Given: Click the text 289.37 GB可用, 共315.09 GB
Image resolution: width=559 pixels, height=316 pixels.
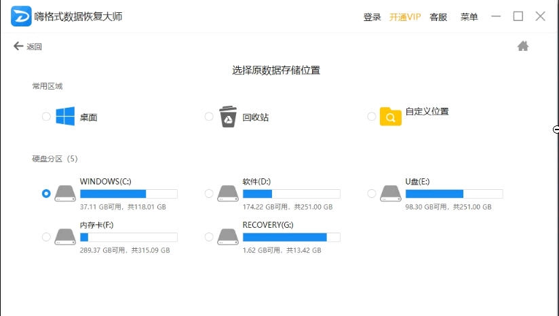Looking at the screenshot, I should tap(125, 250).
